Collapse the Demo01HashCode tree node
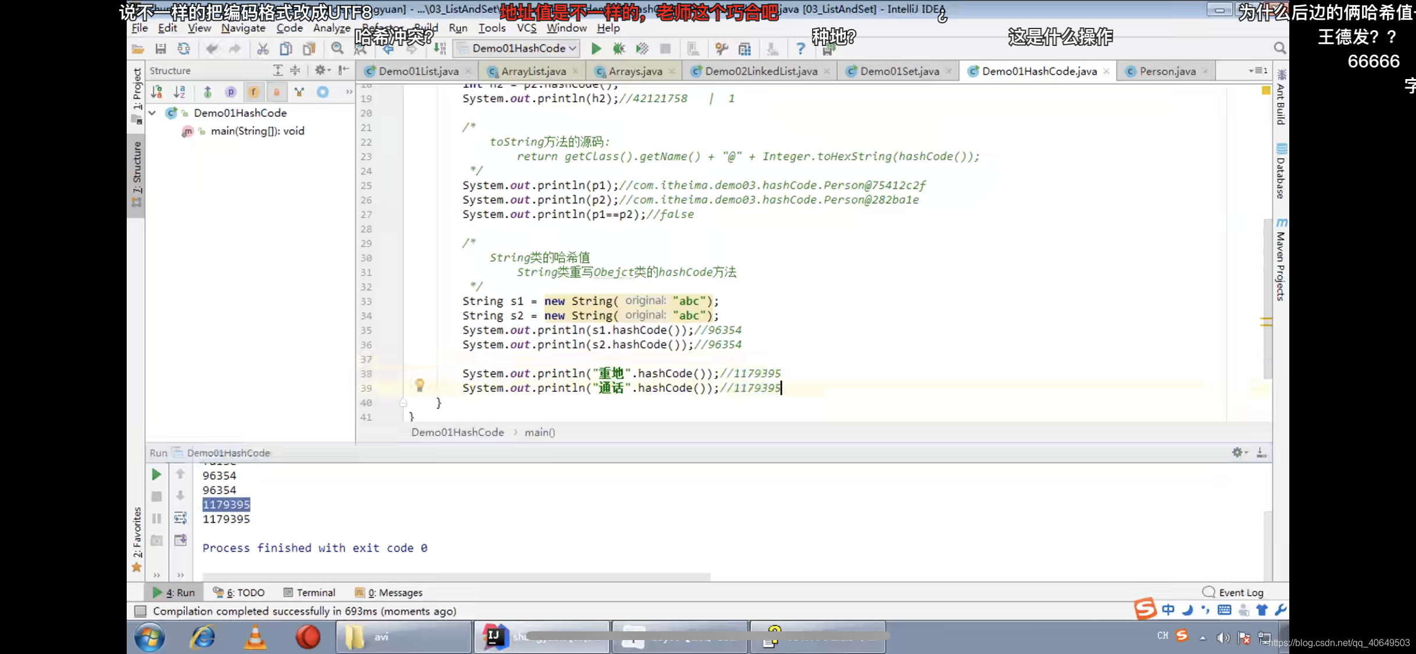1416x654 pixels. tap(152, 113)
